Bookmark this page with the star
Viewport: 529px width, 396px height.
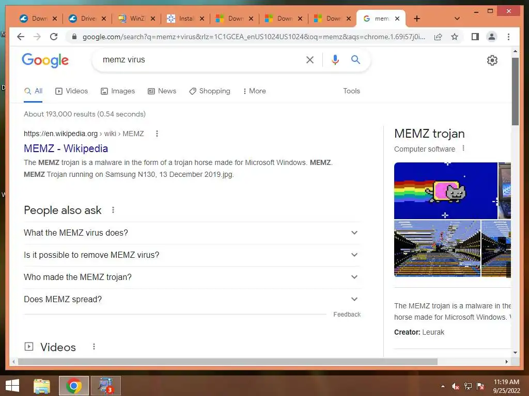[455, 37]
